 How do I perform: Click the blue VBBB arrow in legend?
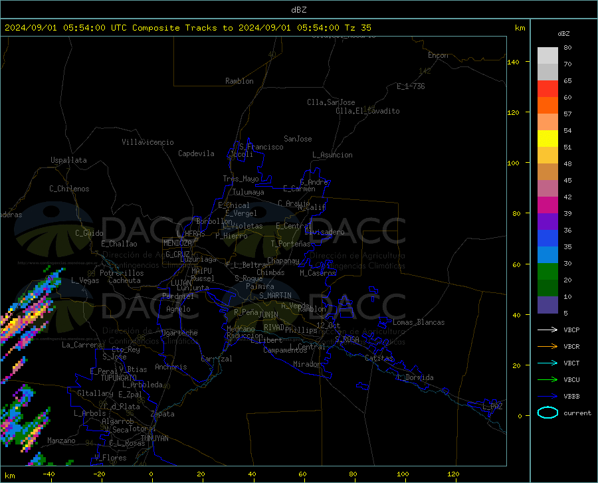[548, 397]
